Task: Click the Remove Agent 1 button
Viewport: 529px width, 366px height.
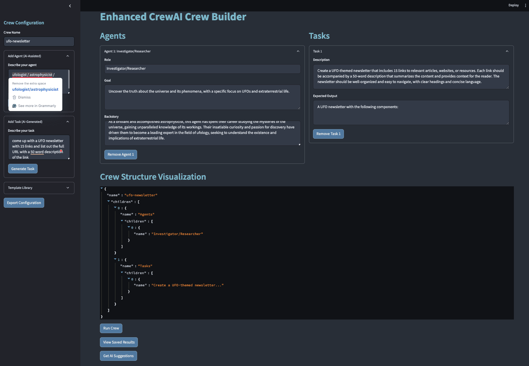Action: click(x=121, y=155)
